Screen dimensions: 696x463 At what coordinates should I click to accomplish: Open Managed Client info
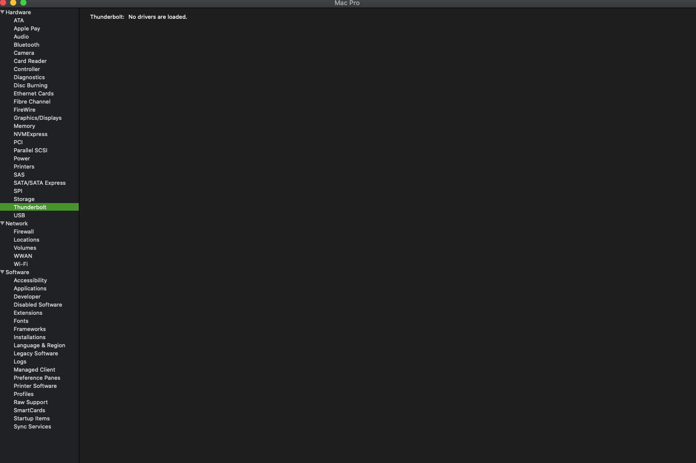35,370
